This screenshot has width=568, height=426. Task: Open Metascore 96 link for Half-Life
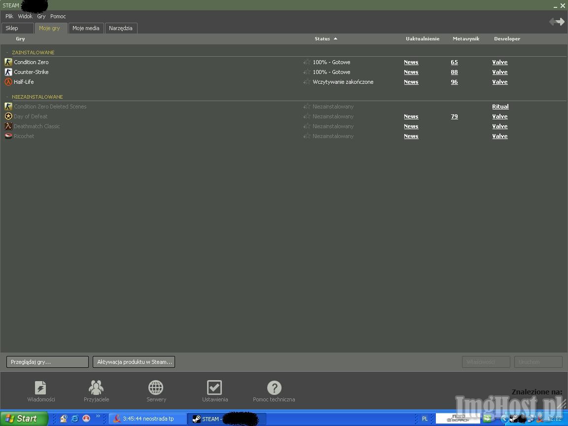tap(454, 82)
